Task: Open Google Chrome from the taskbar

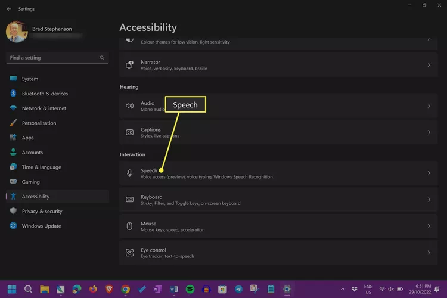Action: pos(125,289)
